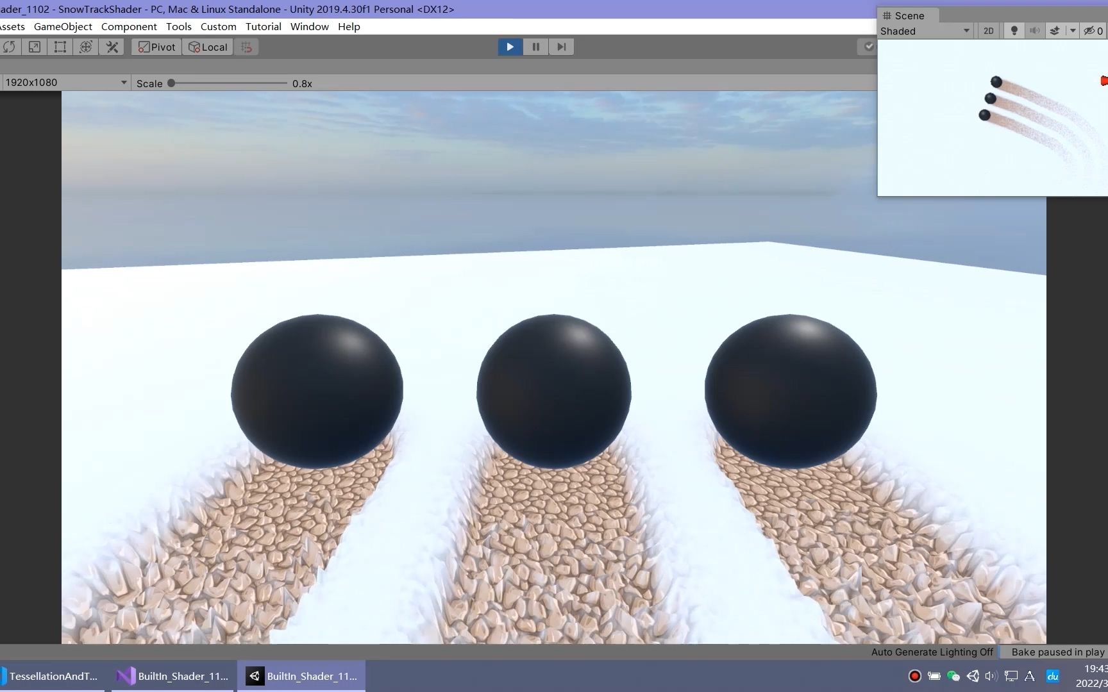The image size is (1108, 692).
Task: Click the Auto Generate Lighting Off button
Action: [931, 652]
